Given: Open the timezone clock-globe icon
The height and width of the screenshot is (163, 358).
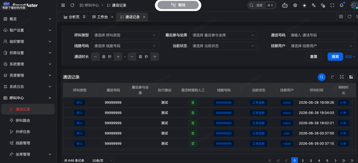Looking at the screenshot, I should [323, 5].
